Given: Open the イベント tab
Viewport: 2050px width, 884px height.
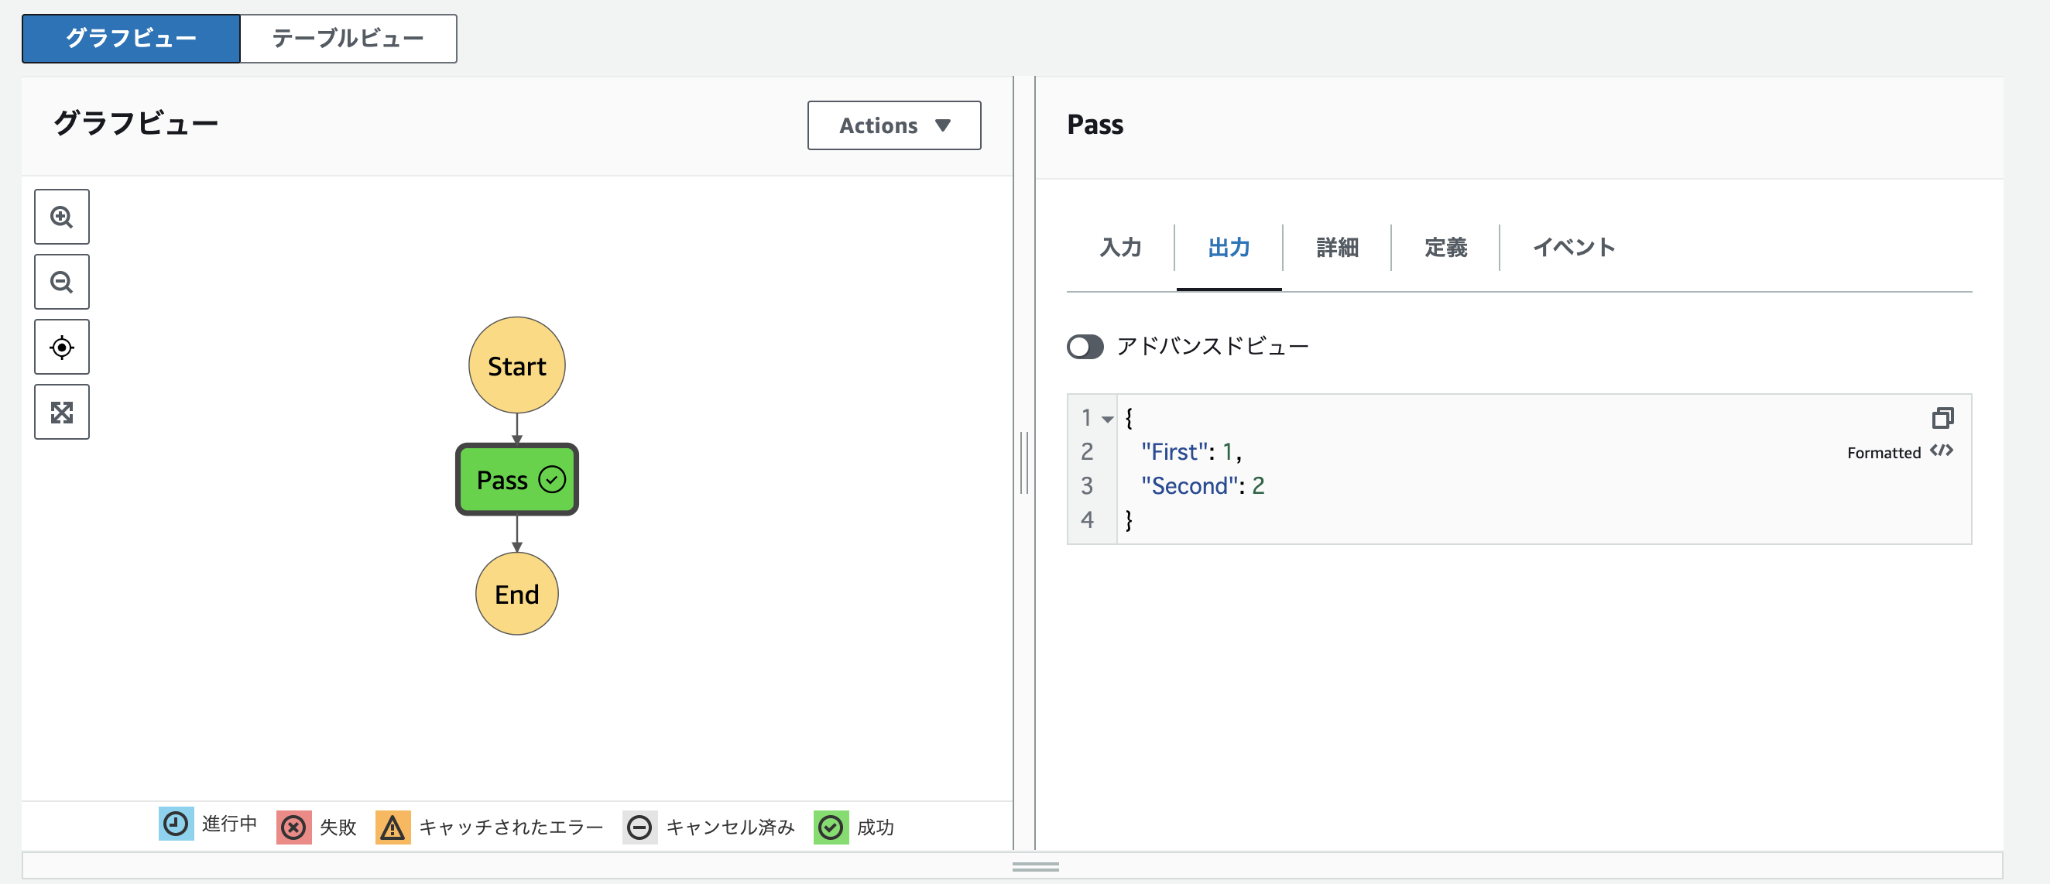Looking at the screenshot, I should coord(1573,248).
